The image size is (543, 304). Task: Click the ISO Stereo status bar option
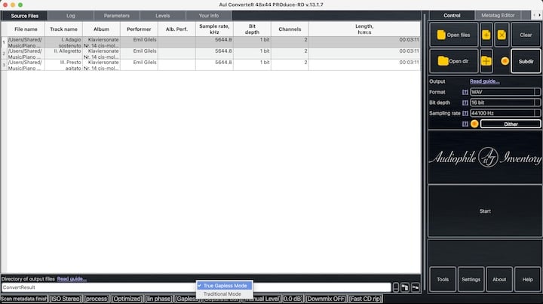point(66,299)
